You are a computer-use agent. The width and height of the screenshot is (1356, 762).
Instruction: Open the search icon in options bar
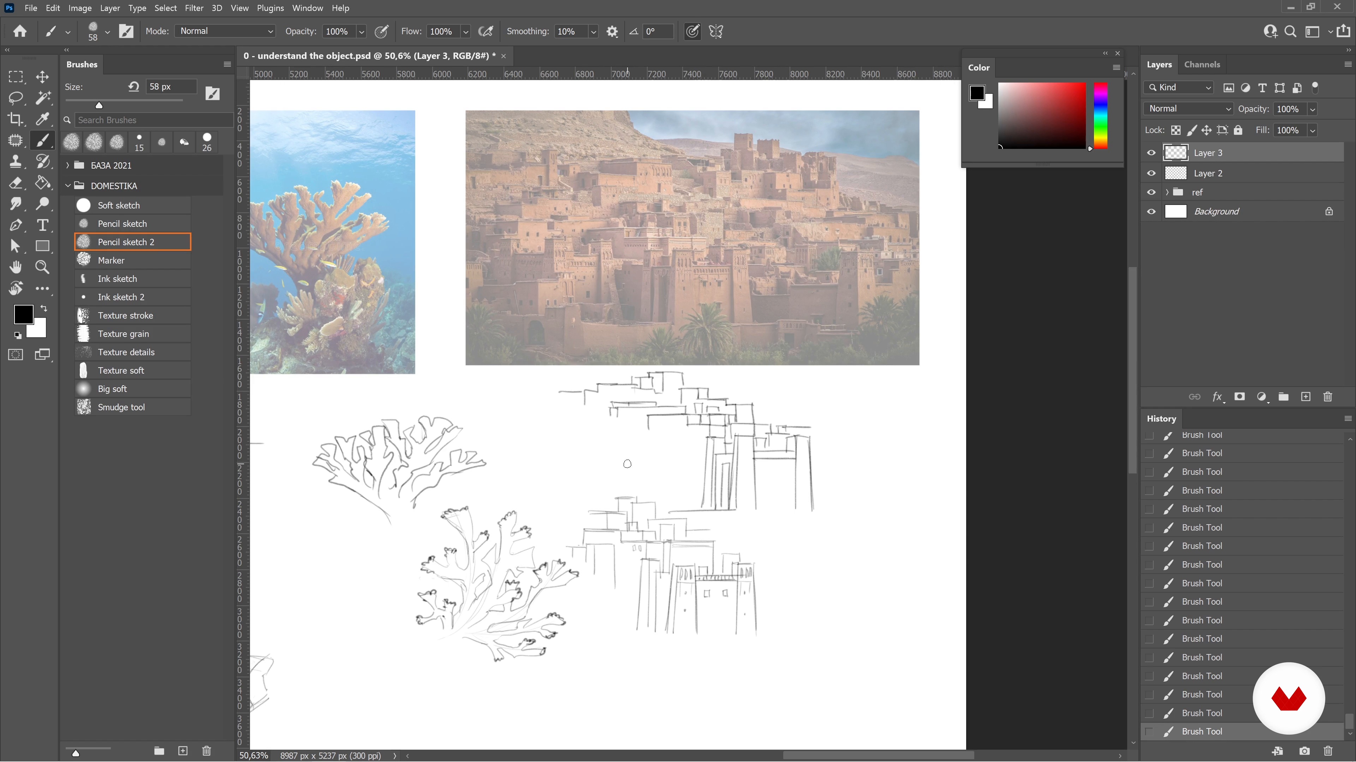[1290, 31]
